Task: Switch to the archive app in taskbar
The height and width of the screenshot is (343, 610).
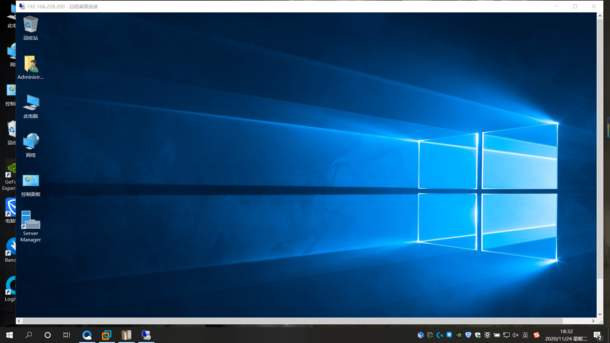Action: tap(126, 335)
